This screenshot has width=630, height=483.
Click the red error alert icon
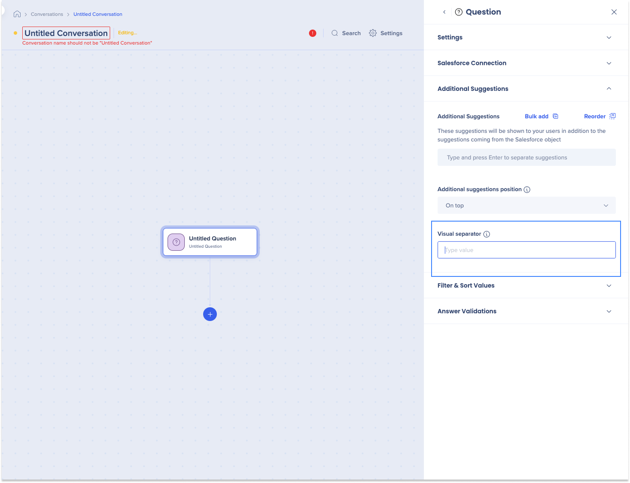point(312,33)
